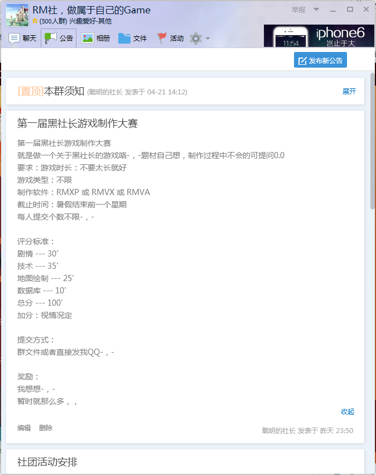
Task: Click the group avatar castle image
Action: [17, 15]
